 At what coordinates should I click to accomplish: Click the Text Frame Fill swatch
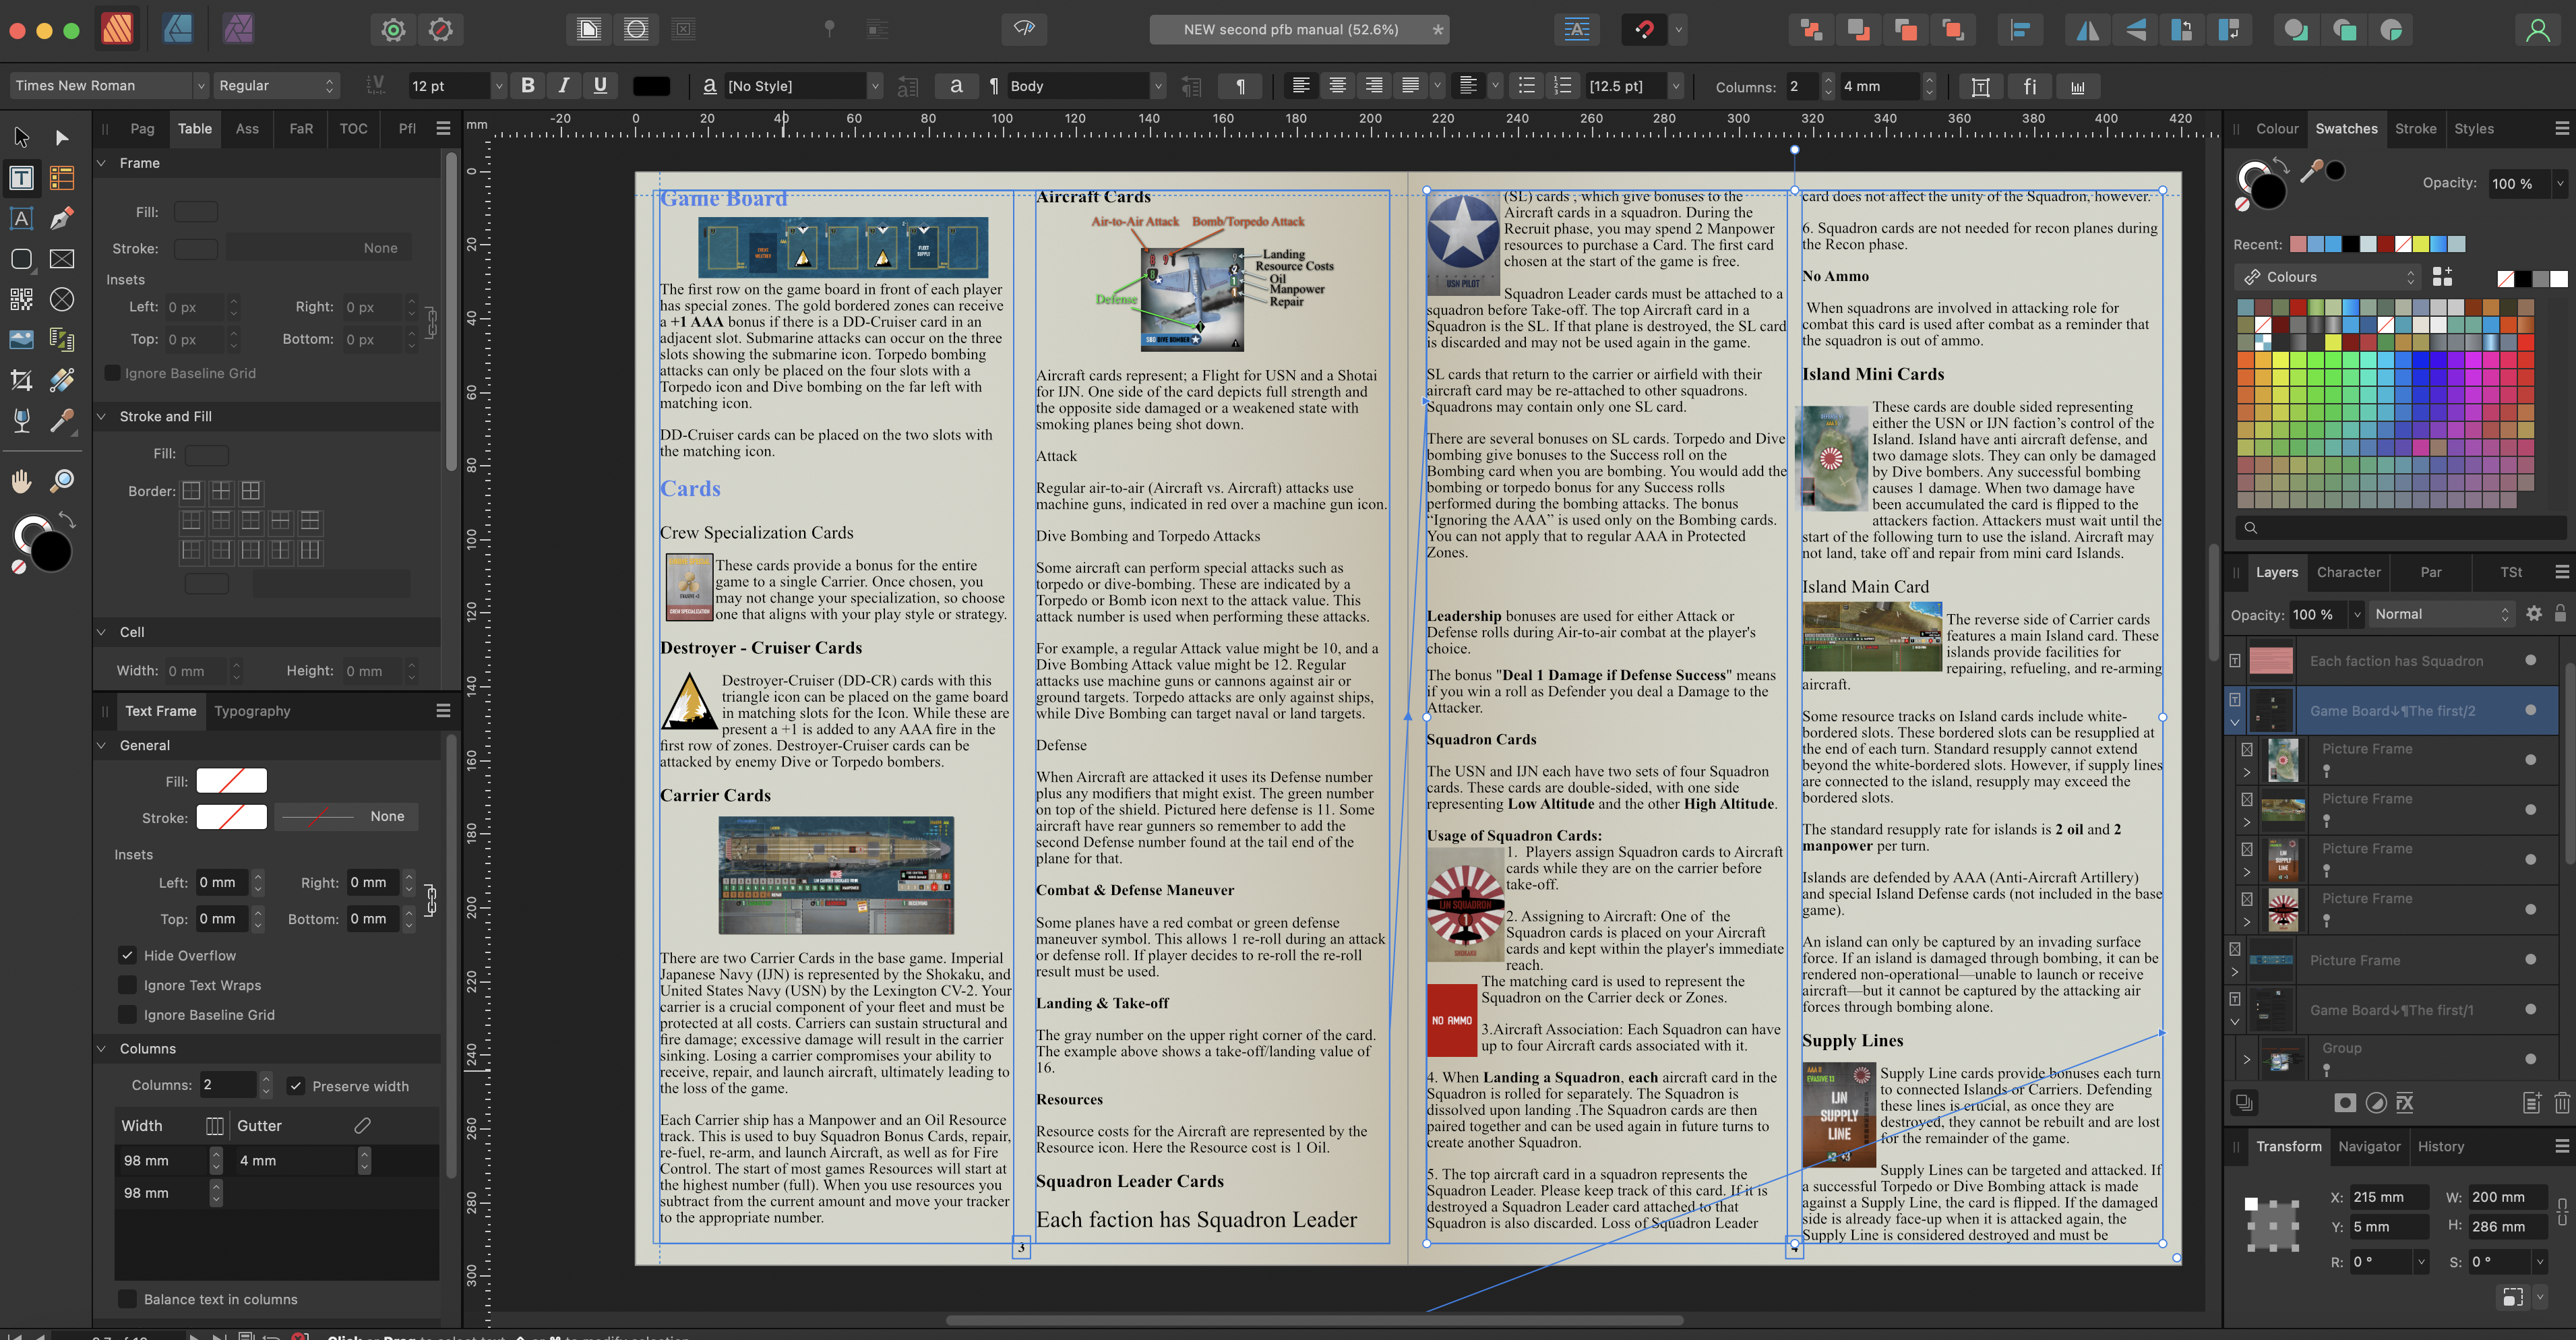click(232, 781)
